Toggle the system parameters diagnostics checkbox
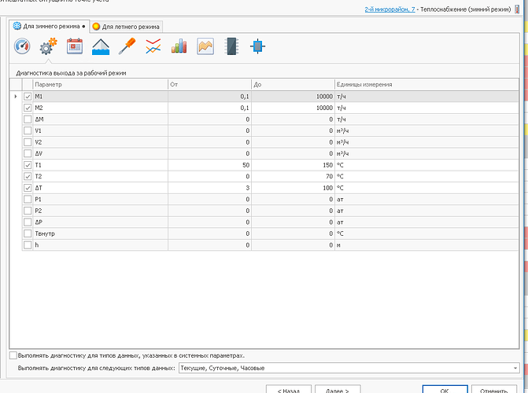Screen dimensions: 528x393 click(x=13, y=356)
